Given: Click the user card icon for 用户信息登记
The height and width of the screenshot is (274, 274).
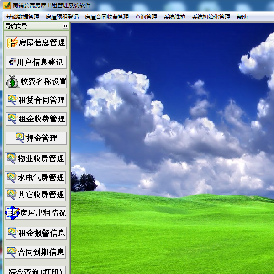Looking at the screenshot, I should (13, 62).
